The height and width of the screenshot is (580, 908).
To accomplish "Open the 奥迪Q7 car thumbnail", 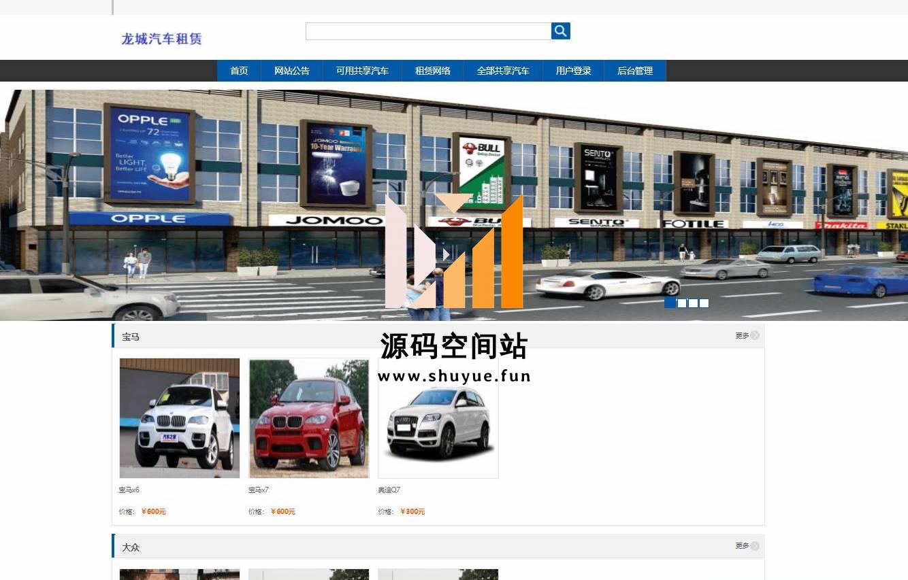I will click(438, 418).
